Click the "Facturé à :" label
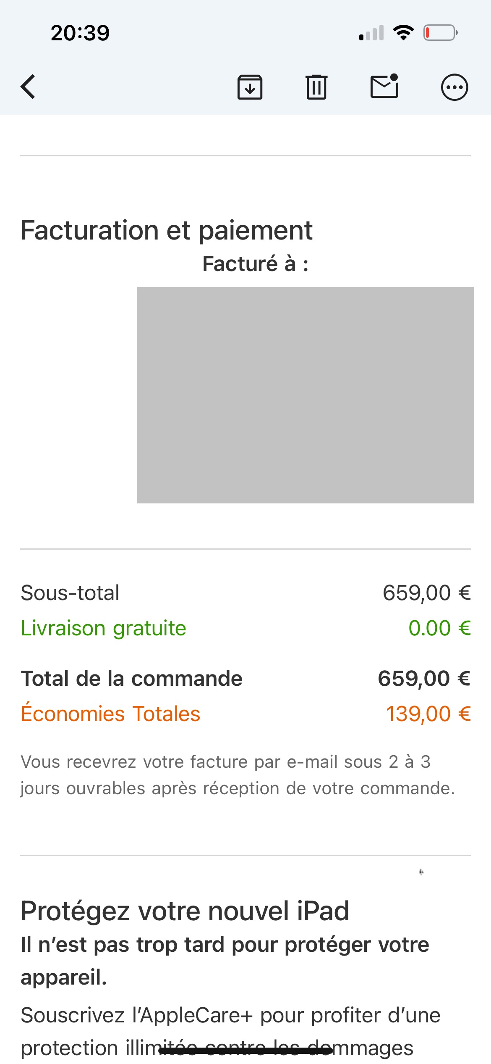 coord(255,264)
